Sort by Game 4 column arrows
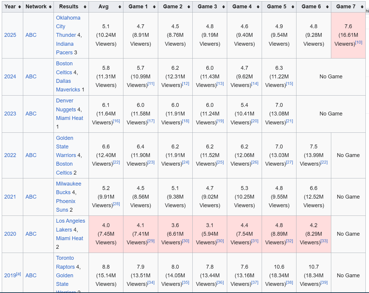The height and width of the screenshot is (293, 369). pyautogui.click(x=258, y=7)
